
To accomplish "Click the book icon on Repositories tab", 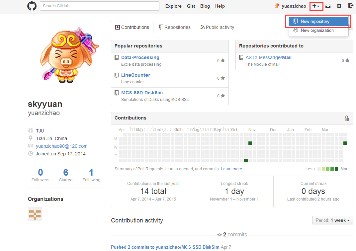I will click(161, 27).
